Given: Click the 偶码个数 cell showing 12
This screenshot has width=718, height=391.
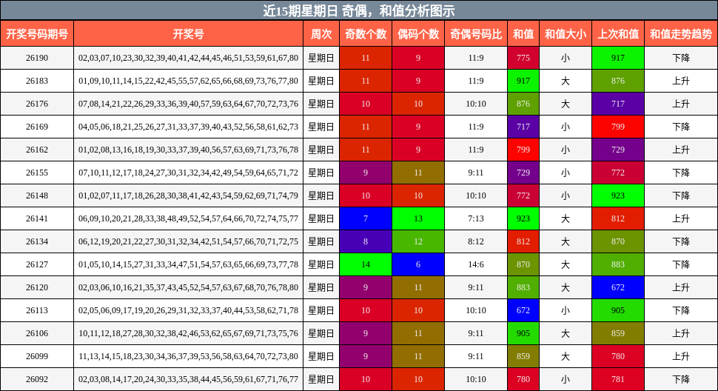Looking at the screenshot, I should (x=418, y=241).
